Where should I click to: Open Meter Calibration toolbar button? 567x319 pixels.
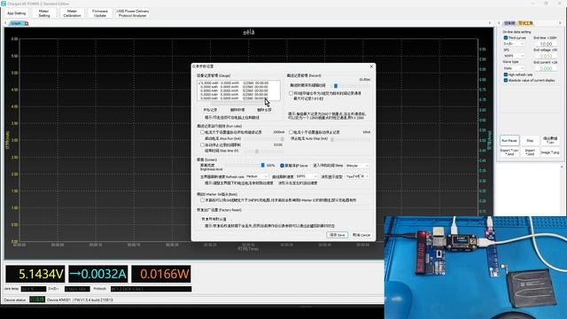72,13
